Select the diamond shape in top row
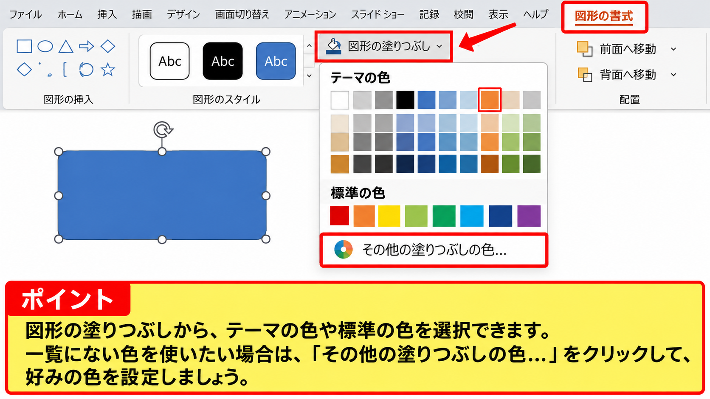710x399 pixels. pyautogui.click(x=108, y=46)
